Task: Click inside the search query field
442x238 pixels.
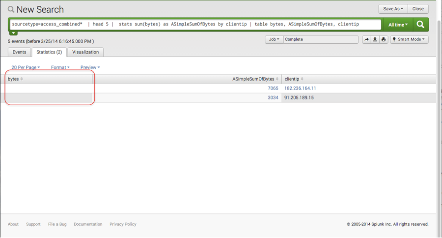Action: pyautogui.click(x=196, y=24)
